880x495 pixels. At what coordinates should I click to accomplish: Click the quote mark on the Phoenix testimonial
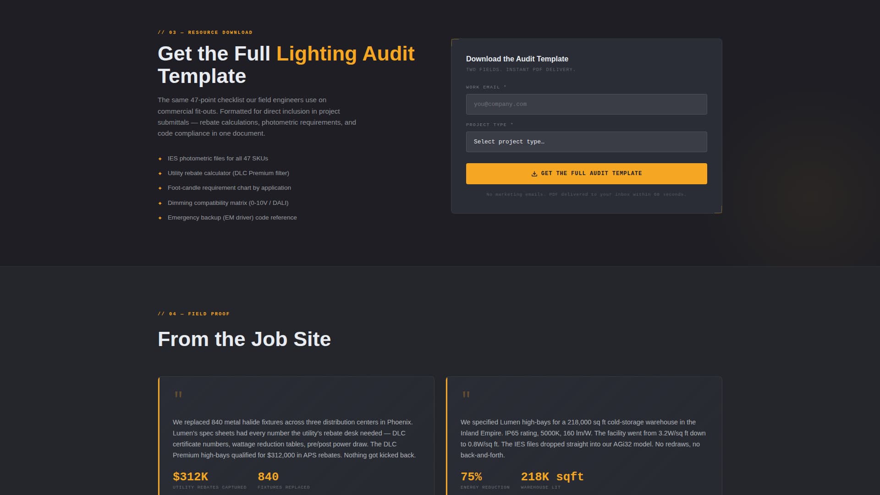click(x=179, y=395)
